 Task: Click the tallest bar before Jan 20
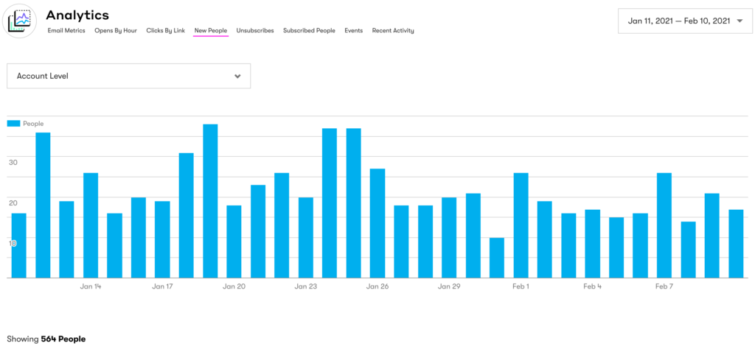(210, 200)
